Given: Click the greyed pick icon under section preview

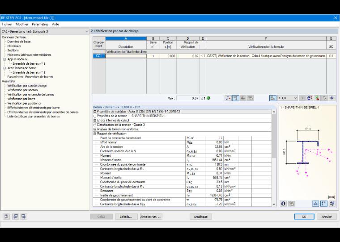Looking at the screenshot, I should [x=291, y=204].
